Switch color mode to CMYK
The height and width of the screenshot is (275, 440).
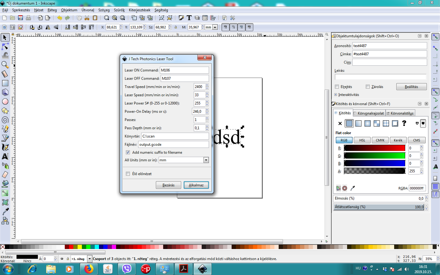(x=380, y=140)
